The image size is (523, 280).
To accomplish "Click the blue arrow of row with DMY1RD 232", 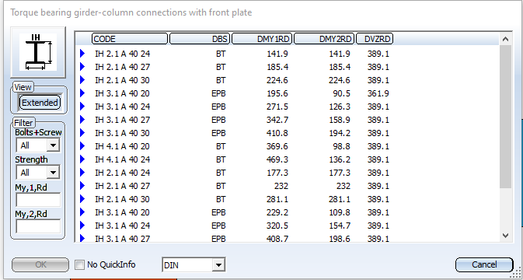I will pos(82,186).
